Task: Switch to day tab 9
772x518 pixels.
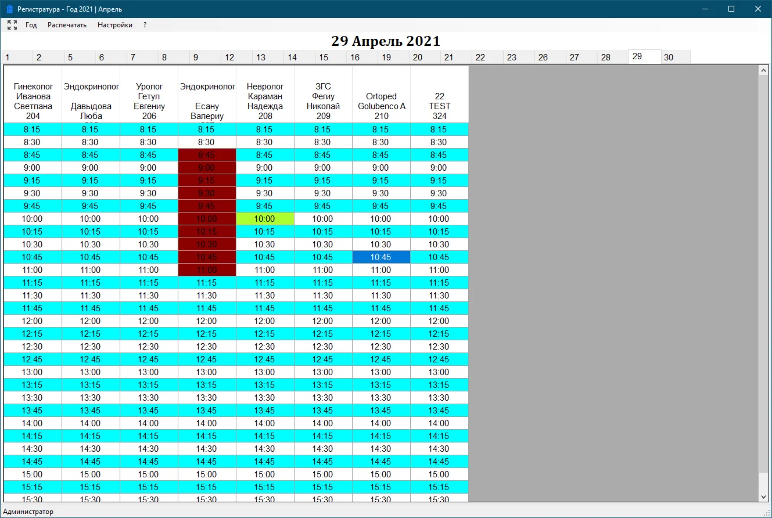Action: click(x=205, y=57)
